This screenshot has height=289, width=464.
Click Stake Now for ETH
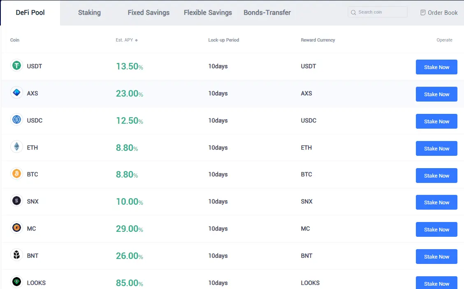point(436,148)
